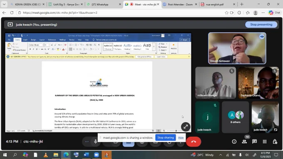Open the activities grid icon
The height and width of the screenshot is (159, 283).
265,142
